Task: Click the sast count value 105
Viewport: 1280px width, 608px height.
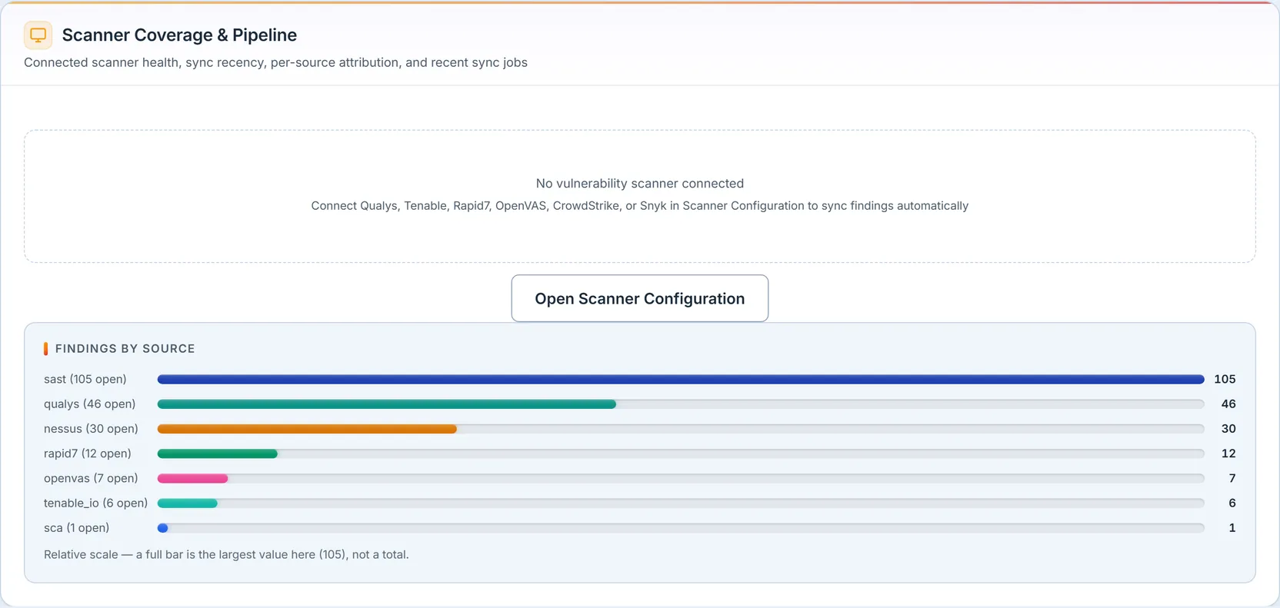Action: pos(1225,379)
